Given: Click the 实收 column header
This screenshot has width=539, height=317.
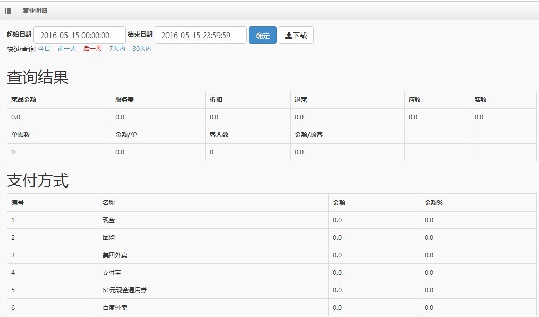Looking at the screenshot, I should coord(481,100).
